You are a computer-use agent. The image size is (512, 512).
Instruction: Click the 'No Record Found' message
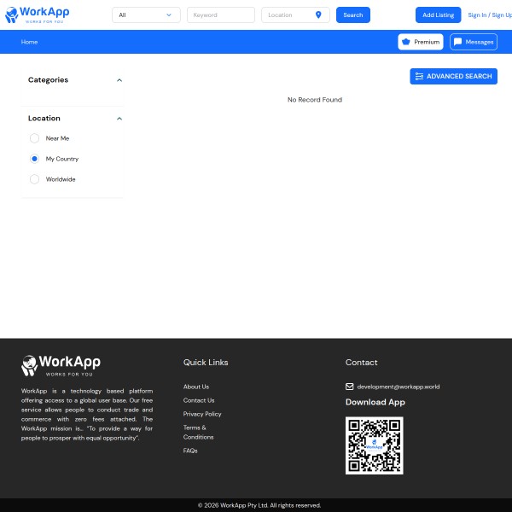[x=315, y=100]
